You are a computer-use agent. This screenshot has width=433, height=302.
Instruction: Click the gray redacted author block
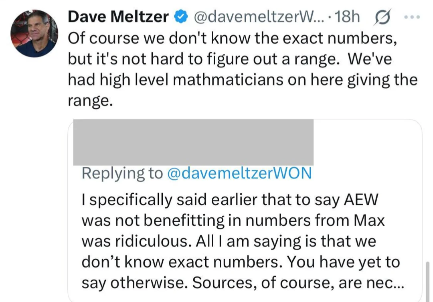tap(193, 142)
